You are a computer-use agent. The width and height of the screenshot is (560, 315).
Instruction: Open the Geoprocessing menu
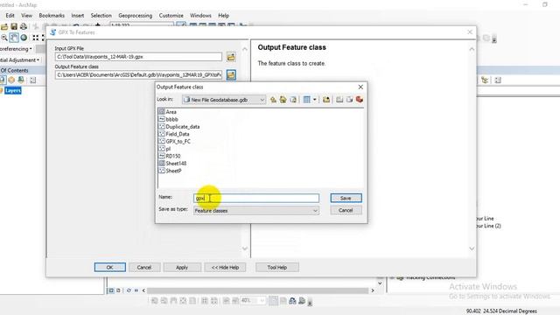point(136,16)
